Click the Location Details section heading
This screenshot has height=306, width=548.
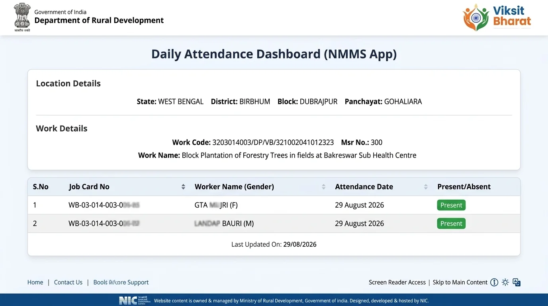click(68, 84)
